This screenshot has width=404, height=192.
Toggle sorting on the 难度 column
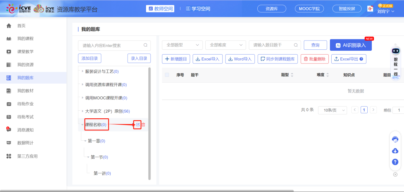[328, 75]
